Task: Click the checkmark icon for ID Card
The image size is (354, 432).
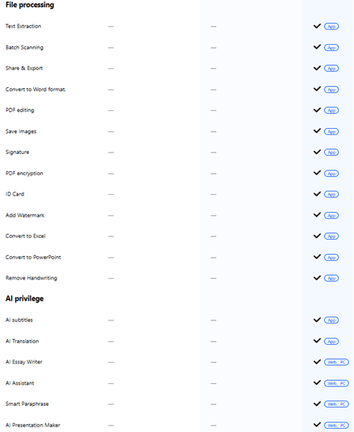Action: 317,194
